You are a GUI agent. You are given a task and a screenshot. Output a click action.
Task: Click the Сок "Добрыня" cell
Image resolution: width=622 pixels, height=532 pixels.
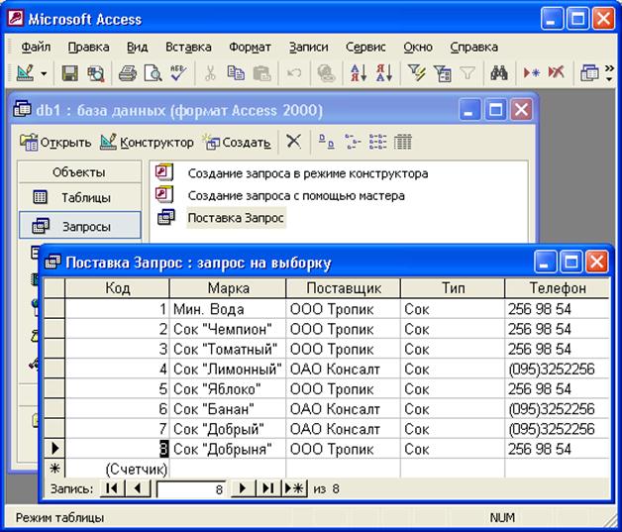tap(228, 449)
